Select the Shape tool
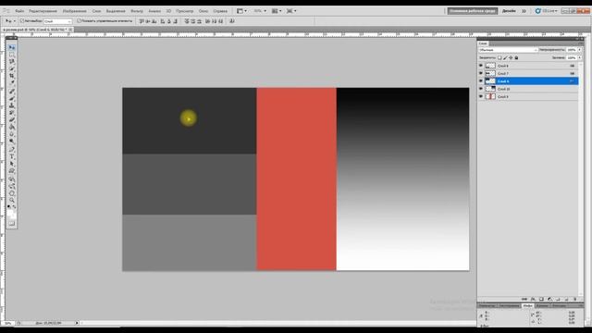Screen dimensions: 592x333 pos(12,171)
